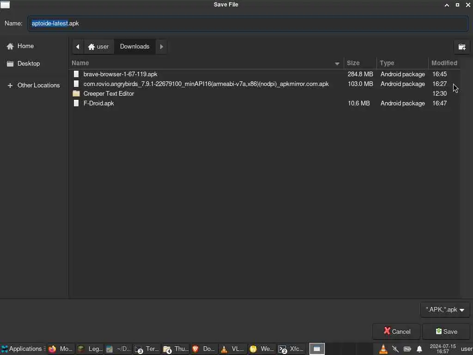Click the right path arrow button
The width and height of the screenshot is (473, 355).
pos(161,47)
